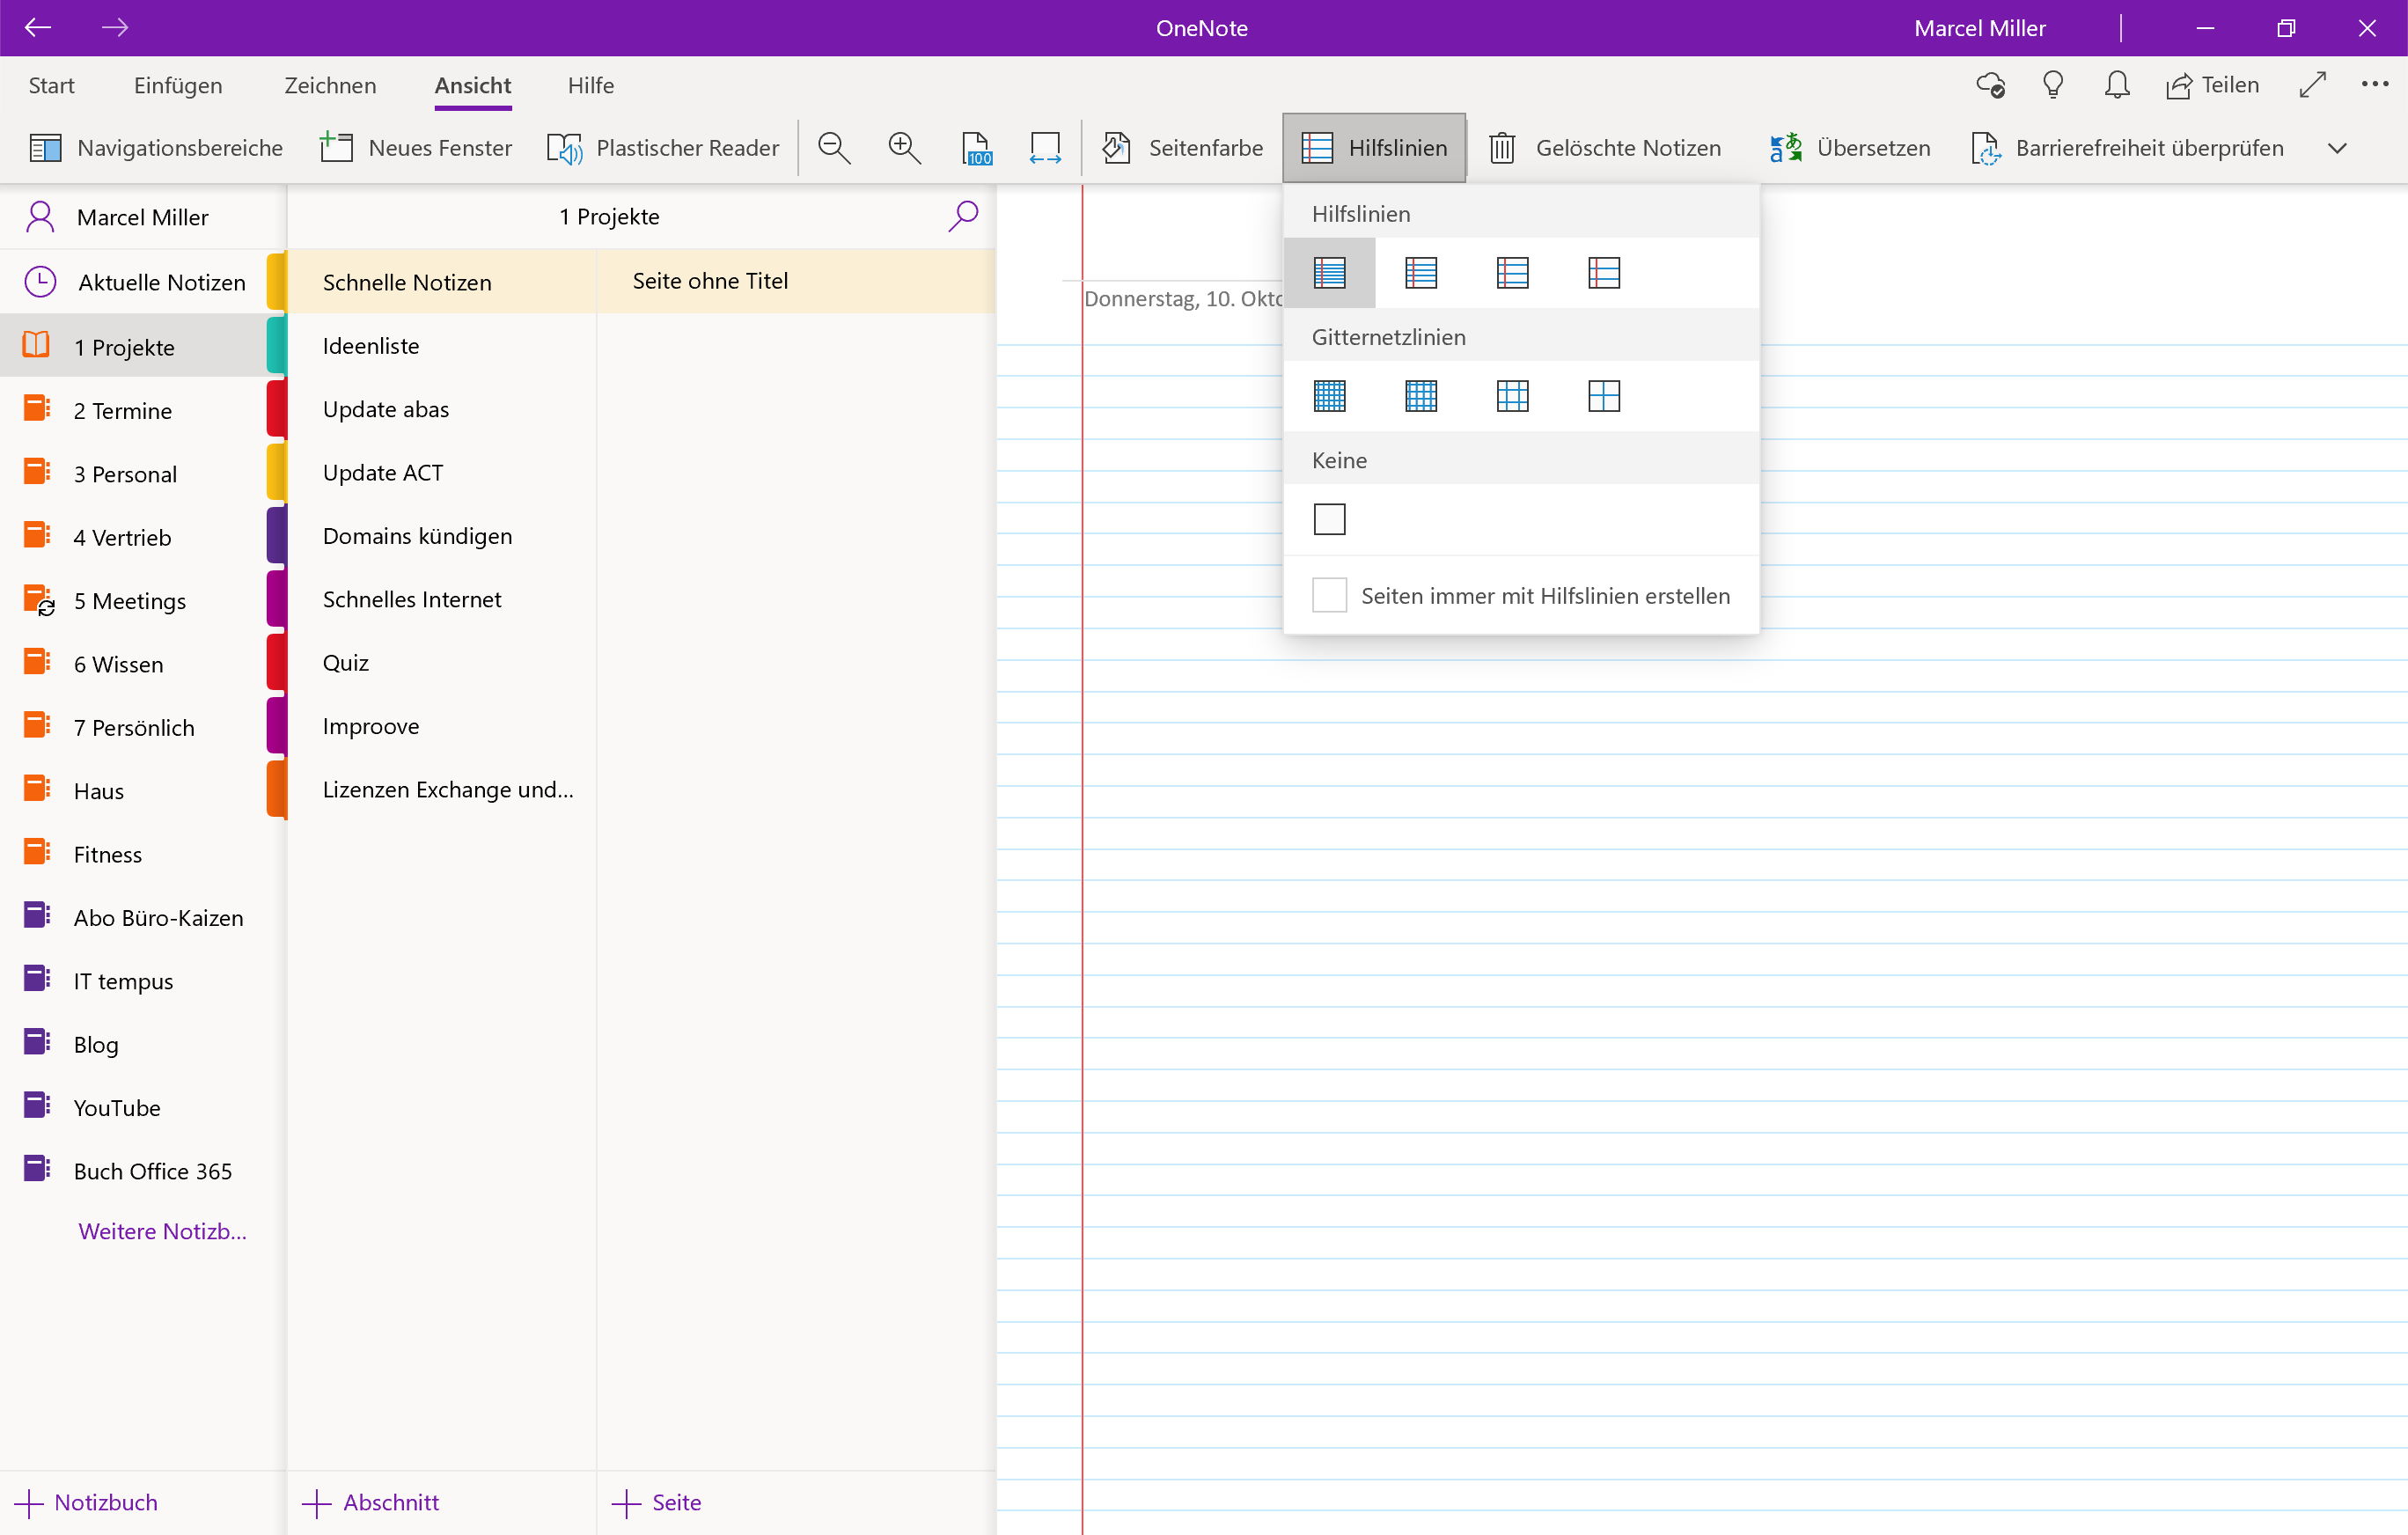The image size is (2408, 1535).
Task: Open the three-dots more options menu
Action: pos(2375,84)
